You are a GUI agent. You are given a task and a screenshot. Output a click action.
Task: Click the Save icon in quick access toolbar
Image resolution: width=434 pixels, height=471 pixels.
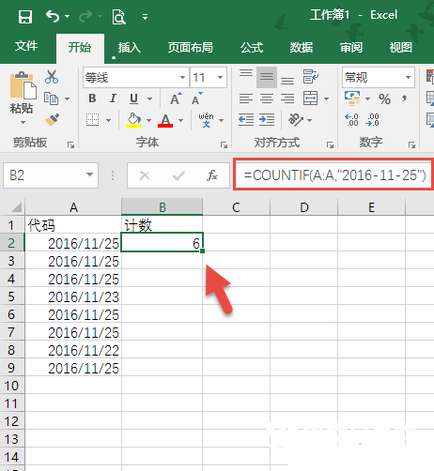click(25, 16)
